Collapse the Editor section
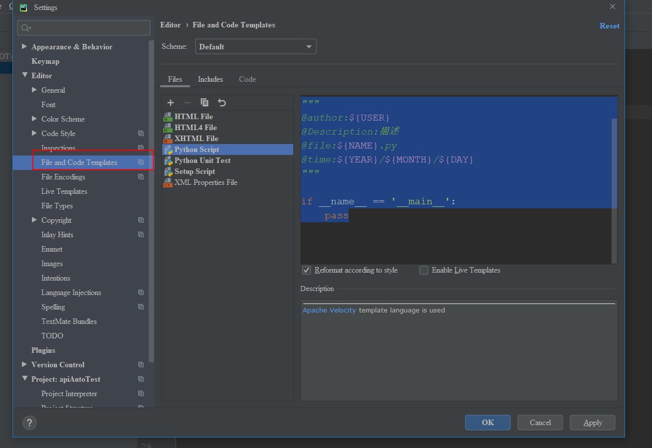The height and width of the screenshot is (448, 652). (24, 75)
